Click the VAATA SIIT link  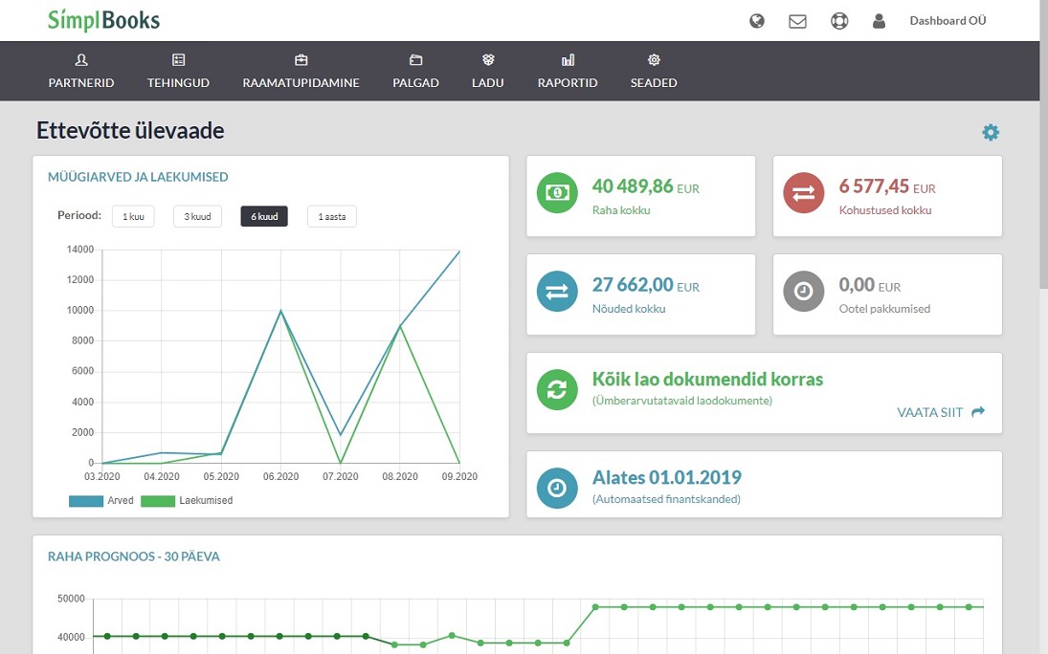[x=941, y=412]
